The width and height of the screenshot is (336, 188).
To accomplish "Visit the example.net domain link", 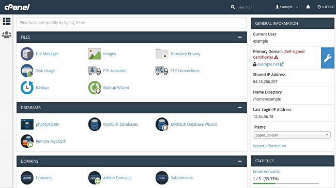I will (x=268, y=64).
